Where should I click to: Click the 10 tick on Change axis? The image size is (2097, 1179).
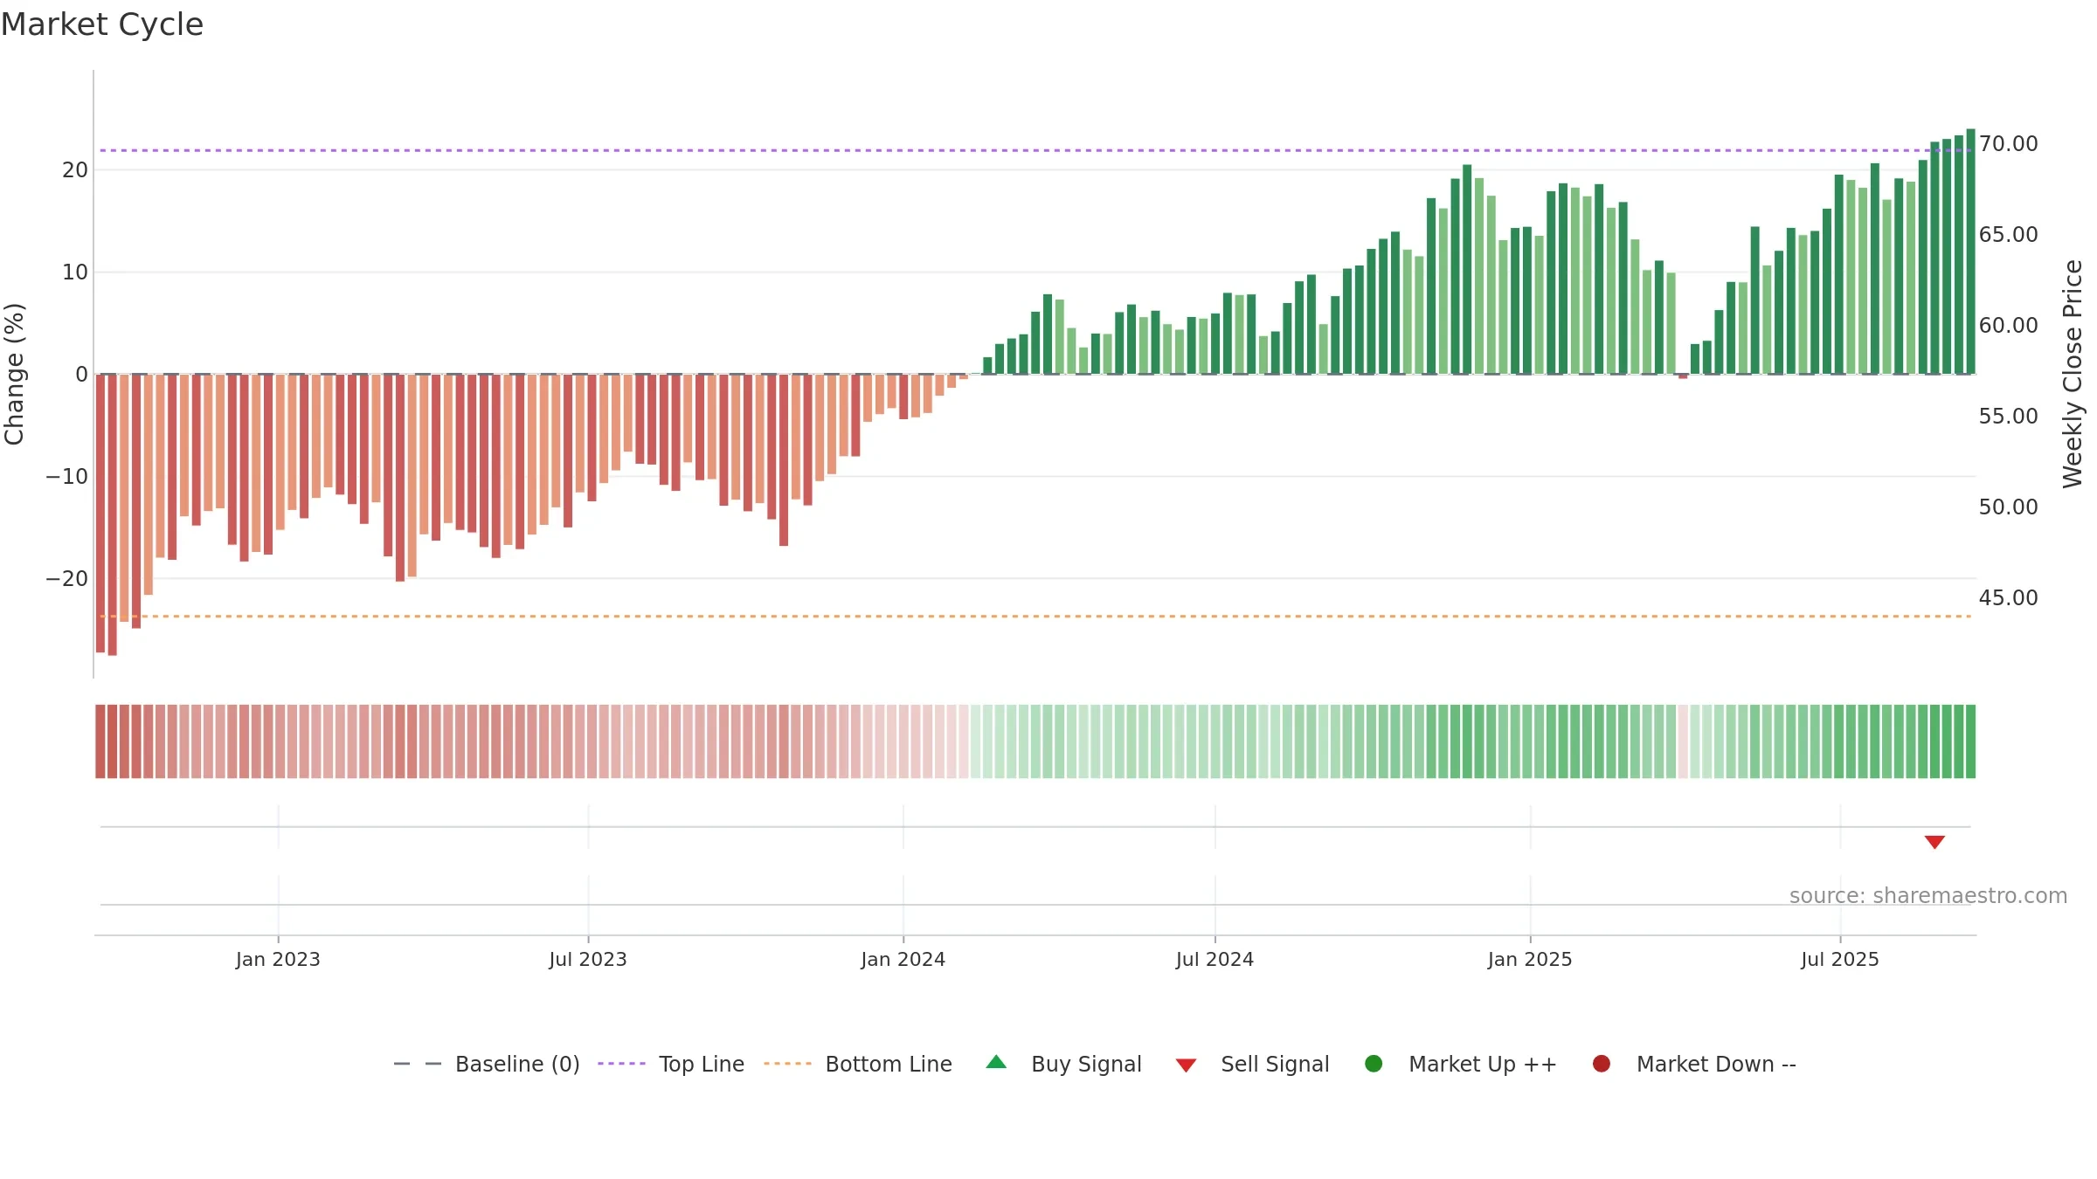tap(75, 272)
